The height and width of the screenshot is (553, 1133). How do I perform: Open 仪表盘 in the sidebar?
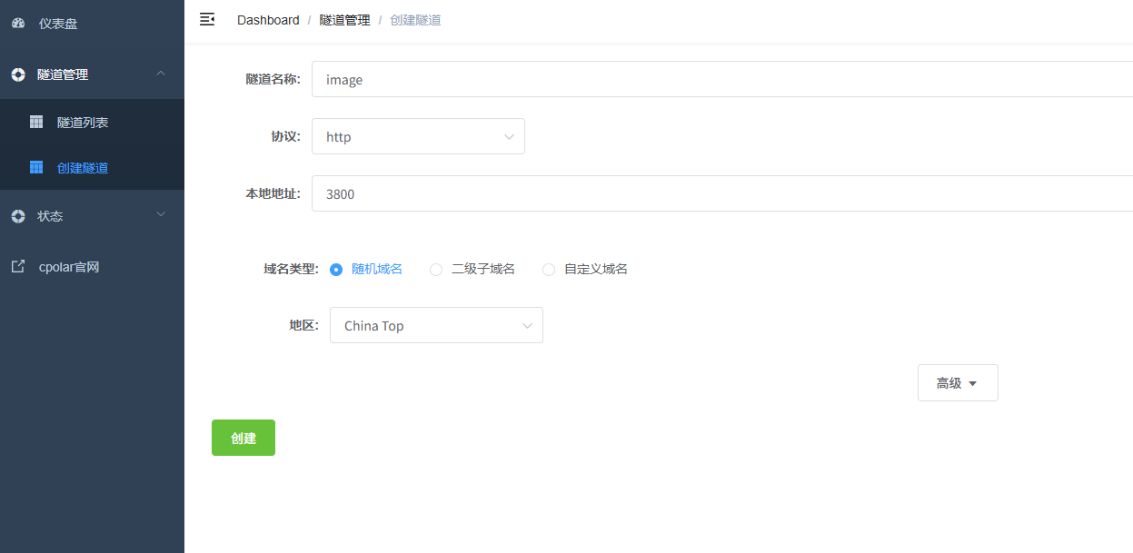pyautogui.click(x=58, y=24)
